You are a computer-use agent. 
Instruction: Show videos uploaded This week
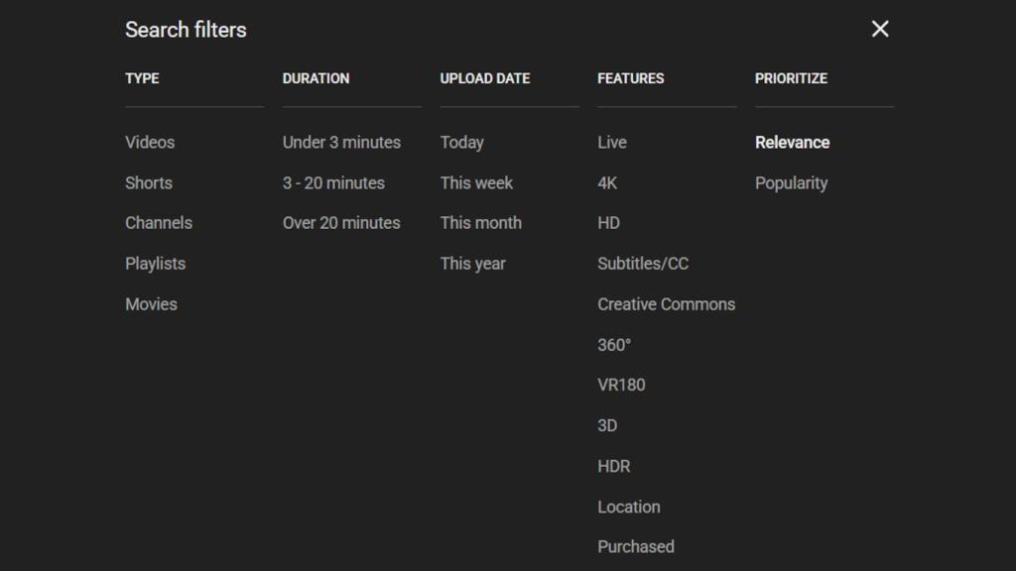476,182
